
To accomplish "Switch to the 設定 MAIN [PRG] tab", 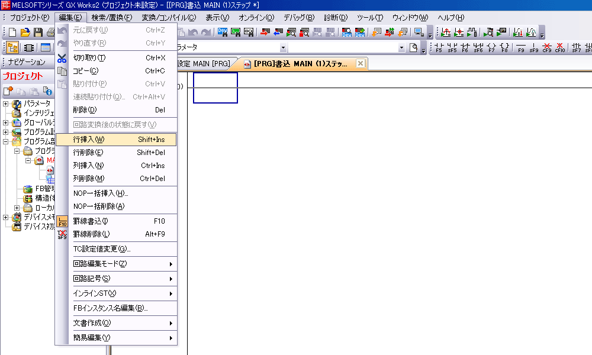I will tap(206, 64).
